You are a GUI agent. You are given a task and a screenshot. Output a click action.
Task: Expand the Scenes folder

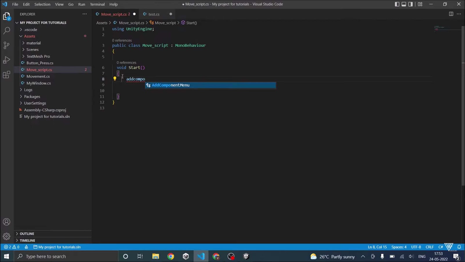(32, 49)
